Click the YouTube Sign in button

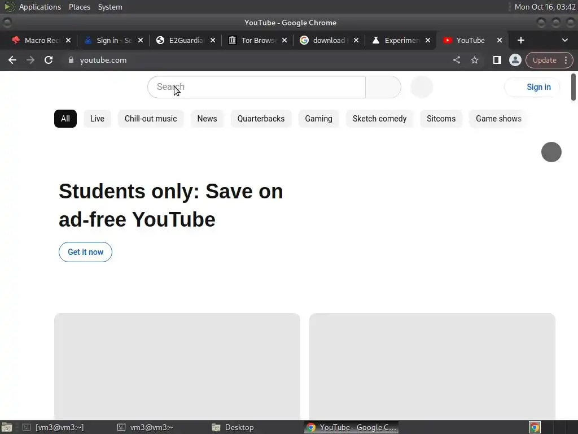tap(532, 87)
